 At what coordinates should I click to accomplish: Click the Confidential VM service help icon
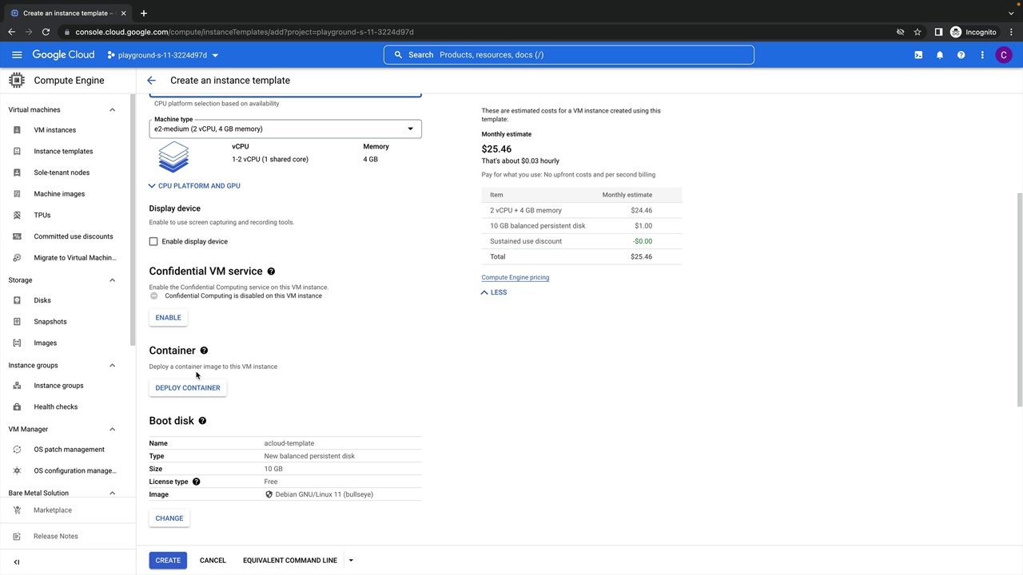pyautogui.click(x=271, y=272)
